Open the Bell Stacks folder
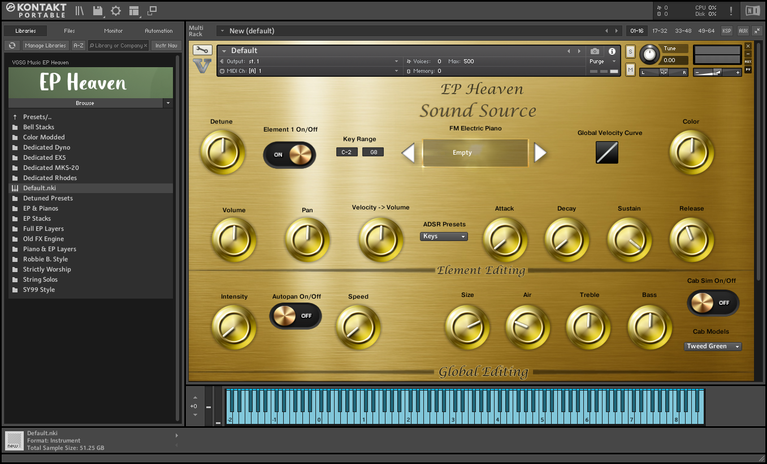 [90, 127]
